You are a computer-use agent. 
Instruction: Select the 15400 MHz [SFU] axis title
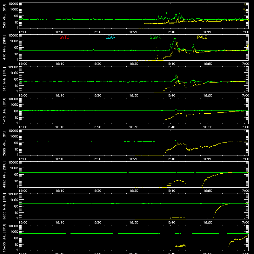pos(4,238)
